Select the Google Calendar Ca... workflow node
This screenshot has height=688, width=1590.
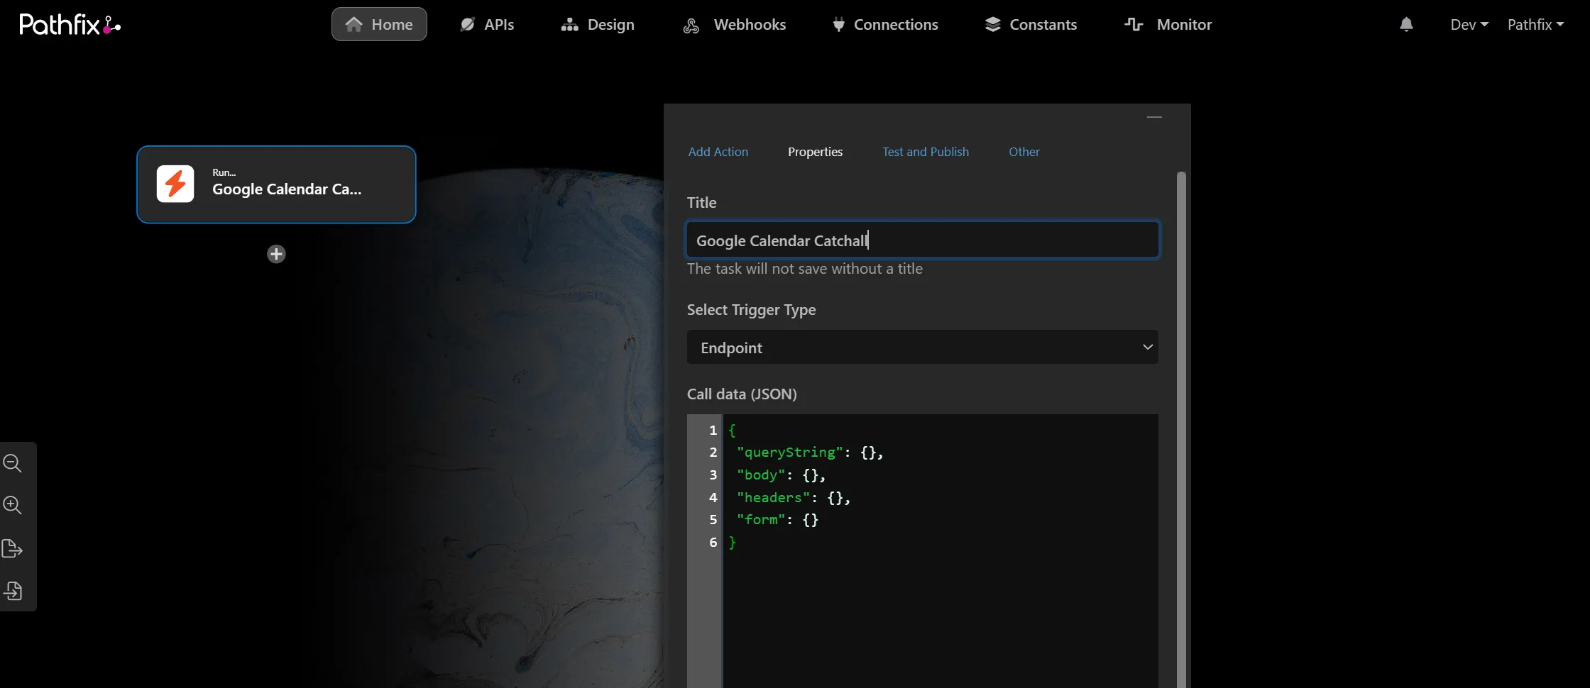[276, 184]
